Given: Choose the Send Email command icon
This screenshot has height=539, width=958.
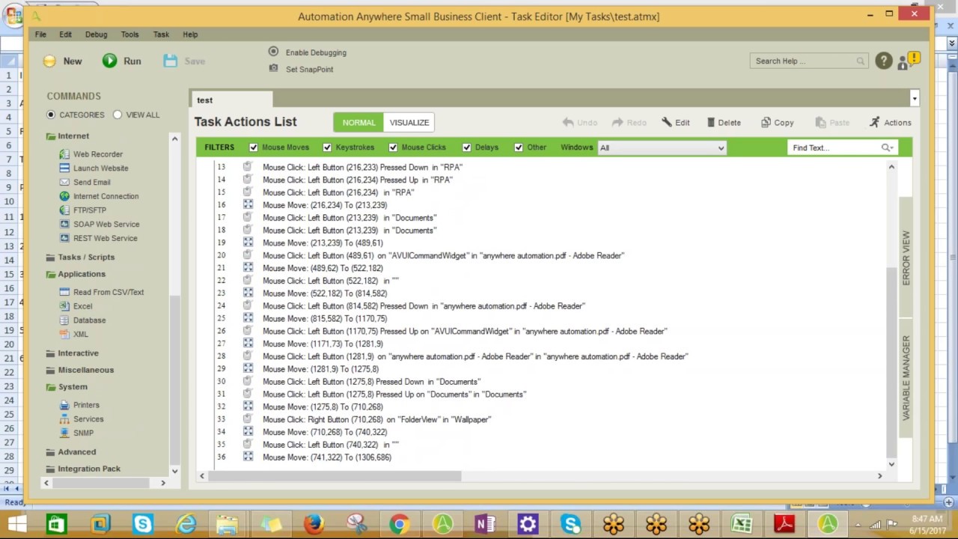Looking at the screenshot, I should pyautogui.click(x=64, y=182).
